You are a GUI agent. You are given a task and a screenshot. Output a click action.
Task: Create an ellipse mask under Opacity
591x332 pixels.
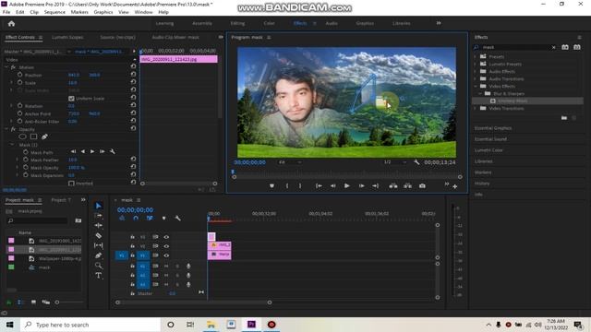[22, 136]
